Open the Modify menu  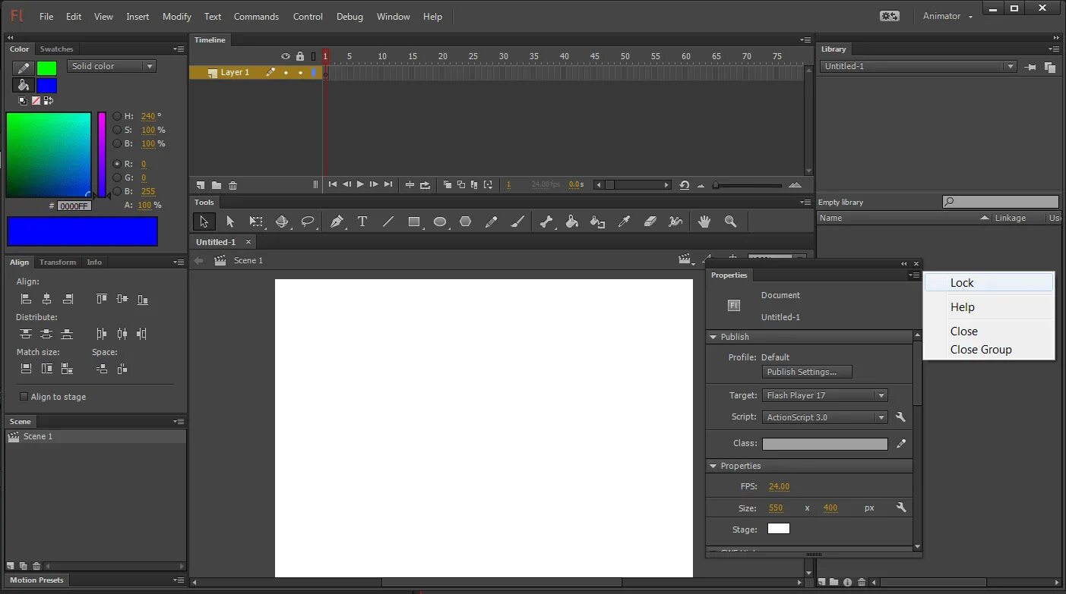pos(176,16)
